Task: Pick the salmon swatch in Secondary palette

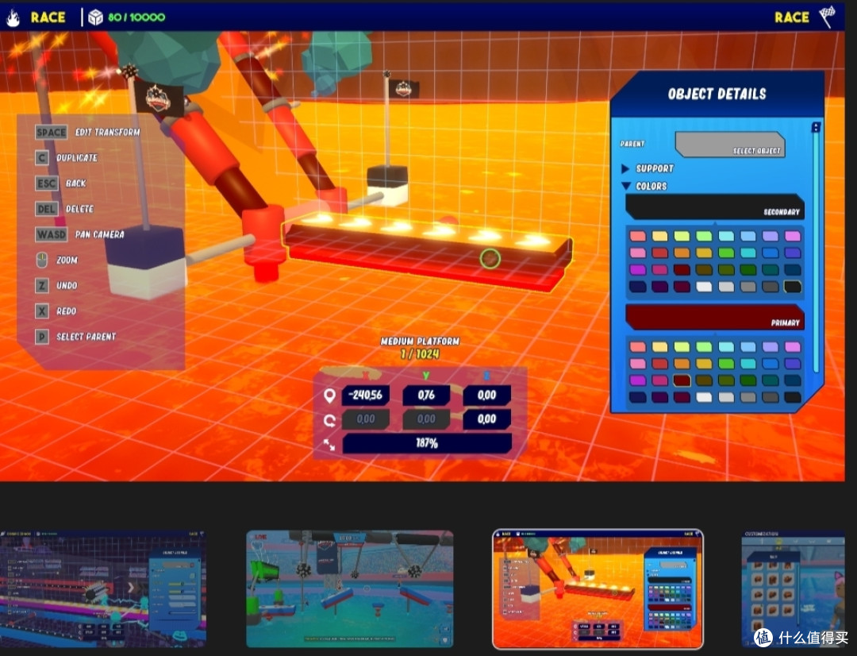Action: [638, 236]
